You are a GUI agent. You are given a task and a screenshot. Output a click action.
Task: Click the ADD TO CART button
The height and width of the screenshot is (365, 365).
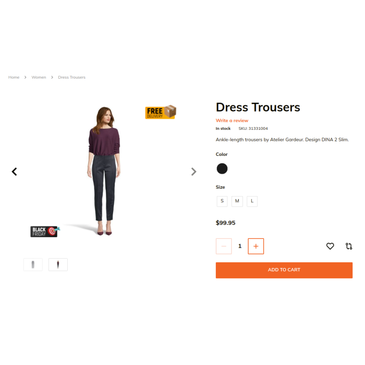[284, 270]
